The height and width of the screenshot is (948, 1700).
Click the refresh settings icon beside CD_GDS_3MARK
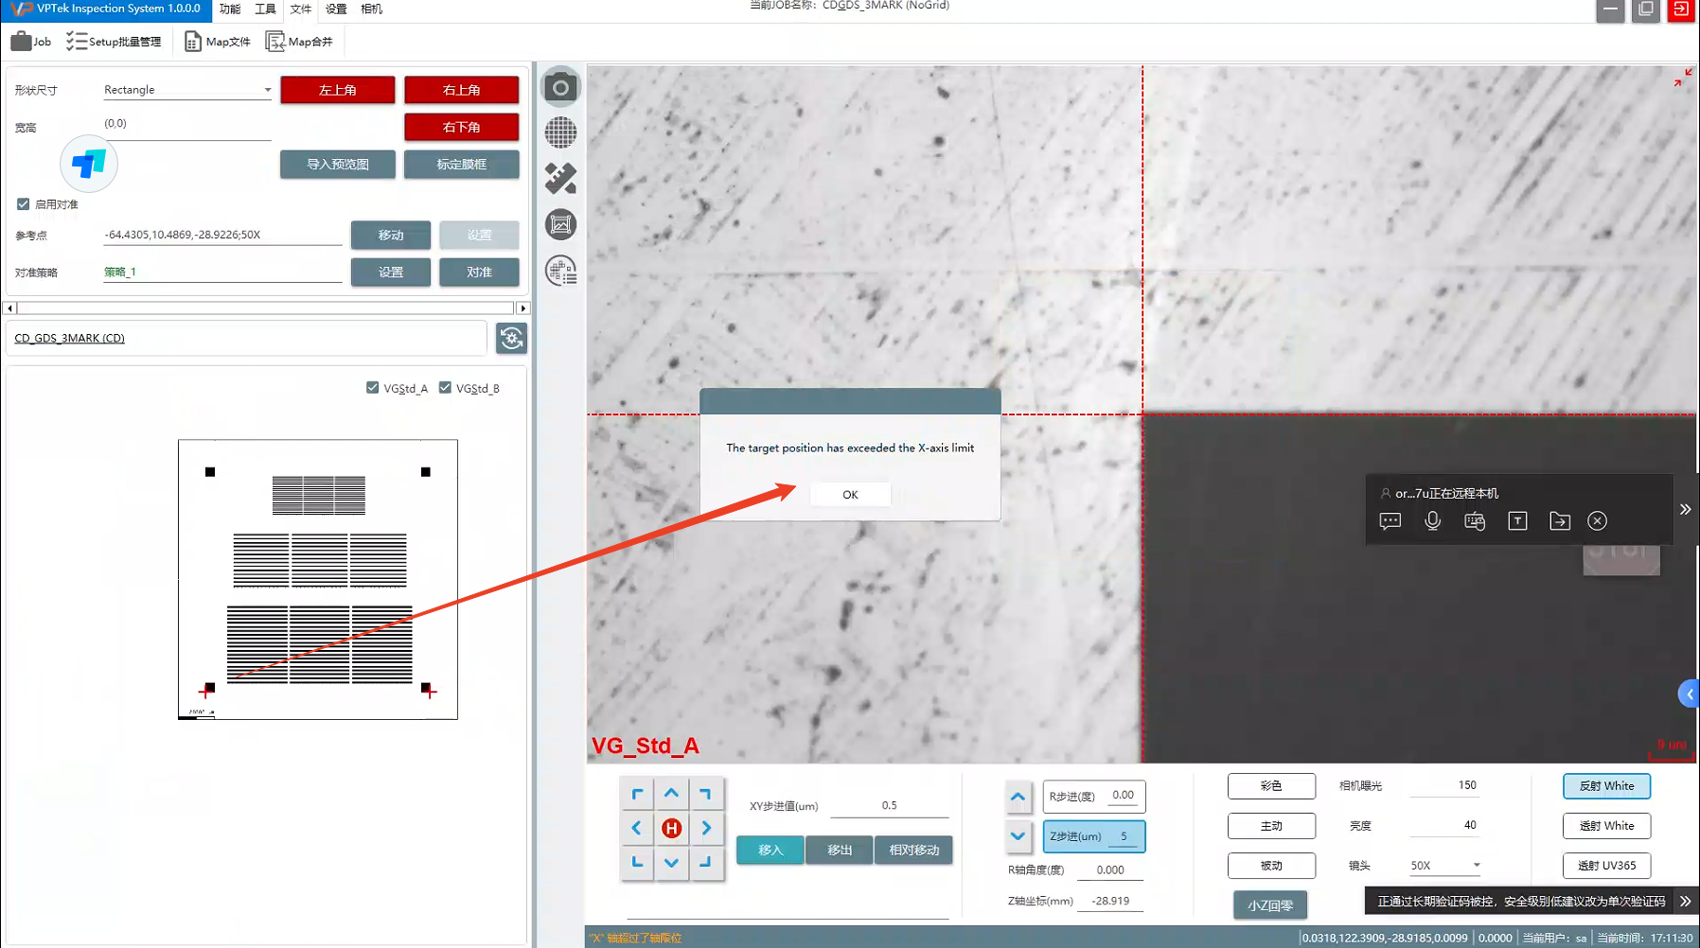[x=511, y=339]
